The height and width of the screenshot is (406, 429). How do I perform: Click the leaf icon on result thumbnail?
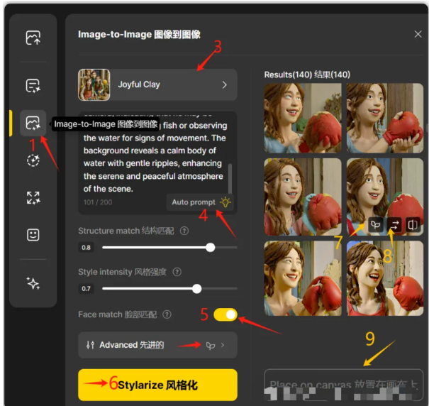click(x=375, y=224)
